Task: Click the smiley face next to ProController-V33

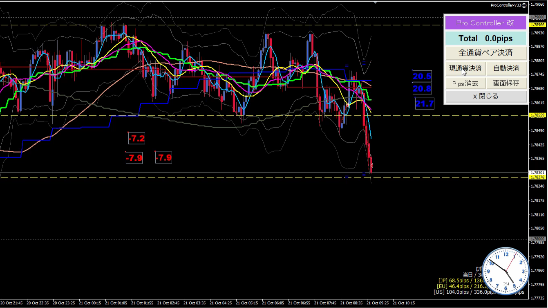Action: [x=524, y=5]
